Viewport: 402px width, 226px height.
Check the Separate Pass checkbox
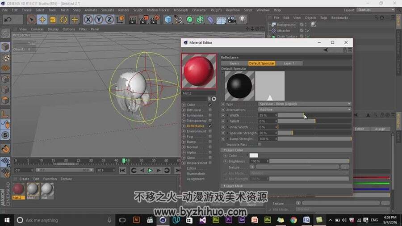tap(260, 145)
